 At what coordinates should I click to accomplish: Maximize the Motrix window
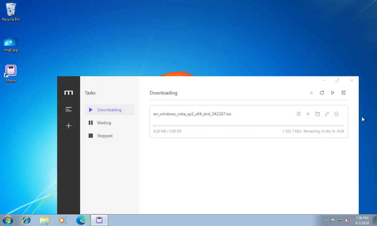pos(338,80)
